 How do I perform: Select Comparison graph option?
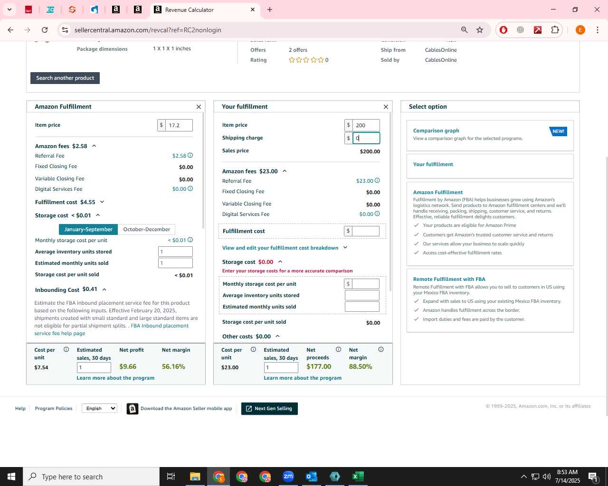pos(490,135)
